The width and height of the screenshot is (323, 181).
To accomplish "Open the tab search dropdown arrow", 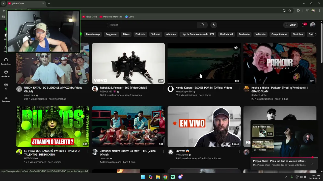I will [x=3, y=3].
